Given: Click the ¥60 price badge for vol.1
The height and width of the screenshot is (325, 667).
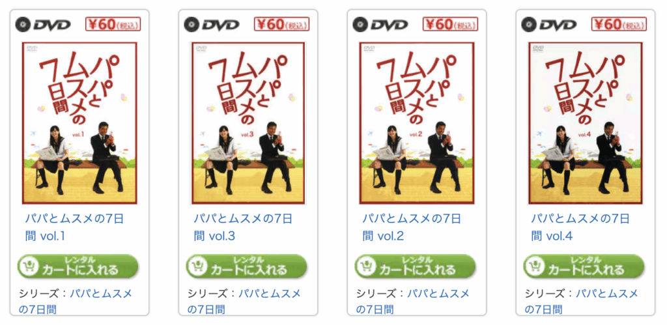Looking at the screenshot, I should 113,24.
